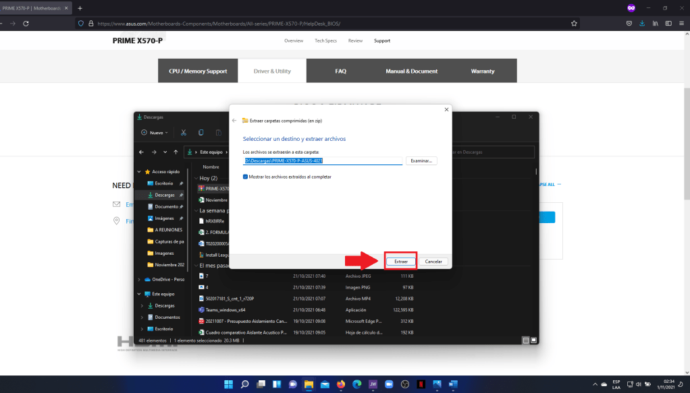Go back with the wizard's arrow
The image size is (690, 393).
pyautogui.click(x=234, y=120)
